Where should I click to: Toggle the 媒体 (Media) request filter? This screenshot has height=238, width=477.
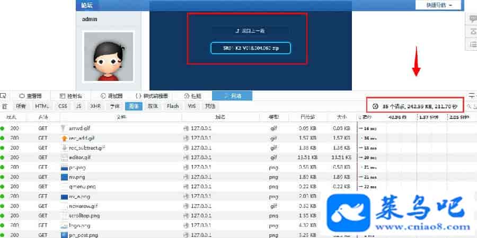point(153,106)
